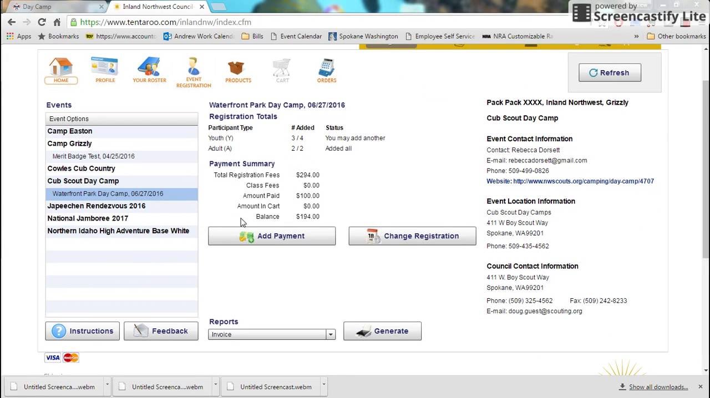710x398 pixels.
Task: Open the Bills bookmark folder
Action: coord(252,37)
